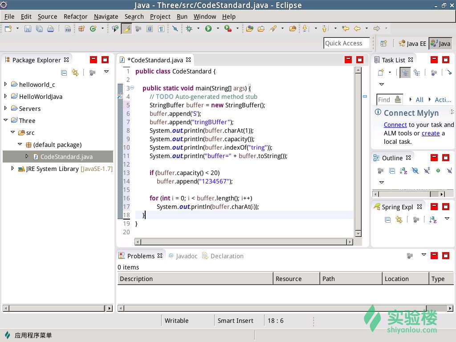The width and height of the screenshot is (456, 342).
Task: Go to previous annotation icon
Action: point(325,28)
